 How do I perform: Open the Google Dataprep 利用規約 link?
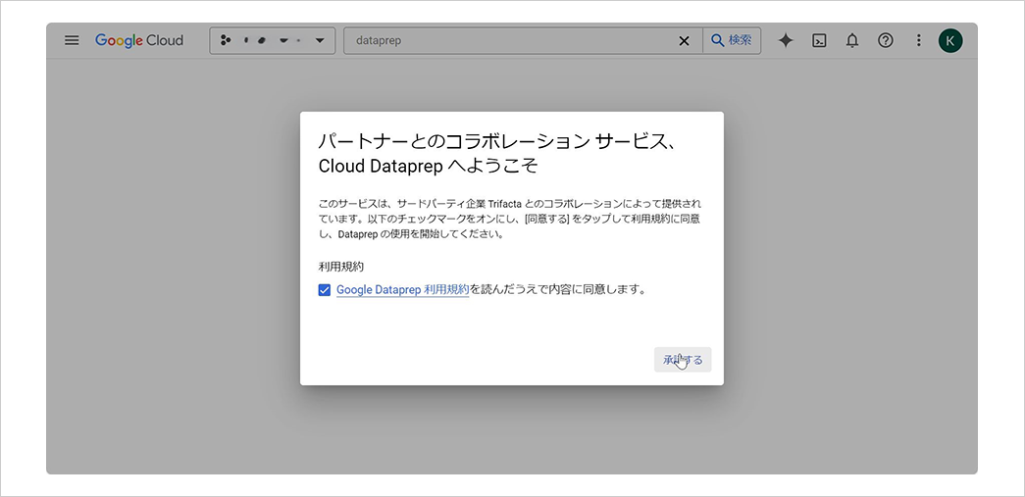coord(403,289)
